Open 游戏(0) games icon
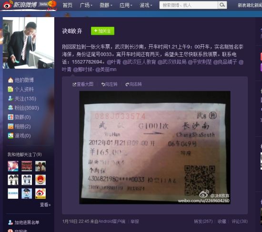 click(x=10, y=136)
